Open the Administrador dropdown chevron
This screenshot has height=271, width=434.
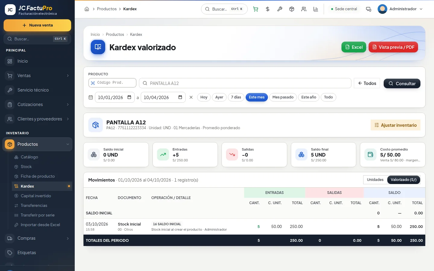(421, 9)
